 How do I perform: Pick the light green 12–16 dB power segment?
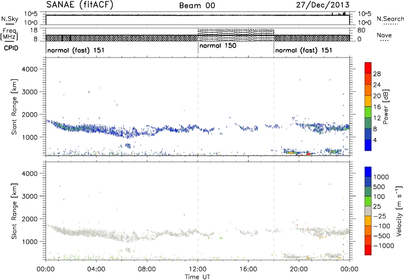[368, 112]
